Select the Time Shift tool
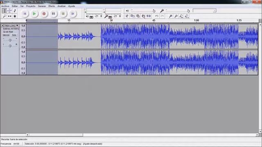Viewport: 262px width, 147px height. [x=10, y=16]
